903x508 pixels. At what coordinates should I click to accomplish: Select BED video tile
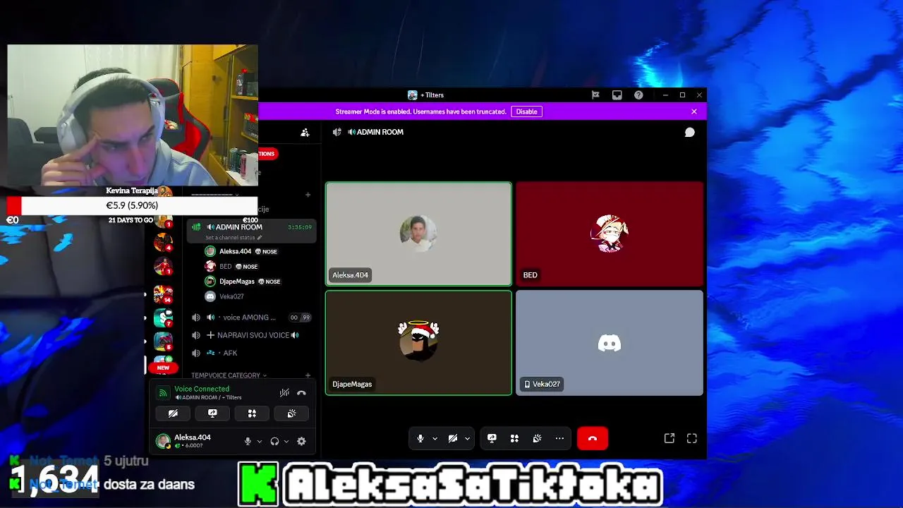[x=610, y=234]
